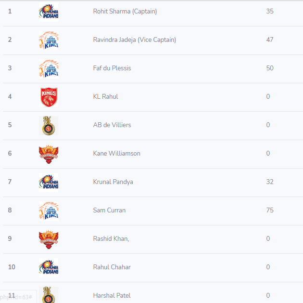This screenshot has width=303, height=303.
Task: Open Ravindra Jadeja (Vice Captain) name
Action: tap(135, 40)
